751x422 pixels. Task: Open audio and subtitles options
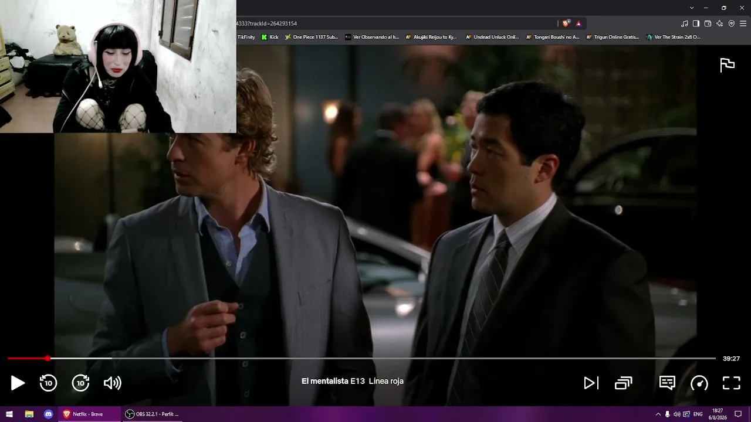(x=667, y=383)
